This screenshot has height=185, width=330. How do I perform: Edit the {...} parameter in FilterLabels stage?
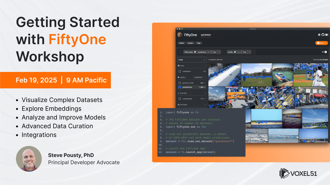click(209, 52)
